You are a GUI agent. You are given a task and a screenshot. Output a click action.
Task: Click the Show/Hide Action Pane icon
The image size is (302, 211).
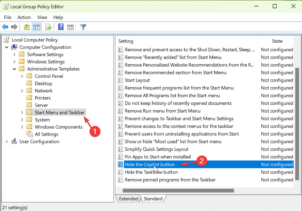point(71,27)
